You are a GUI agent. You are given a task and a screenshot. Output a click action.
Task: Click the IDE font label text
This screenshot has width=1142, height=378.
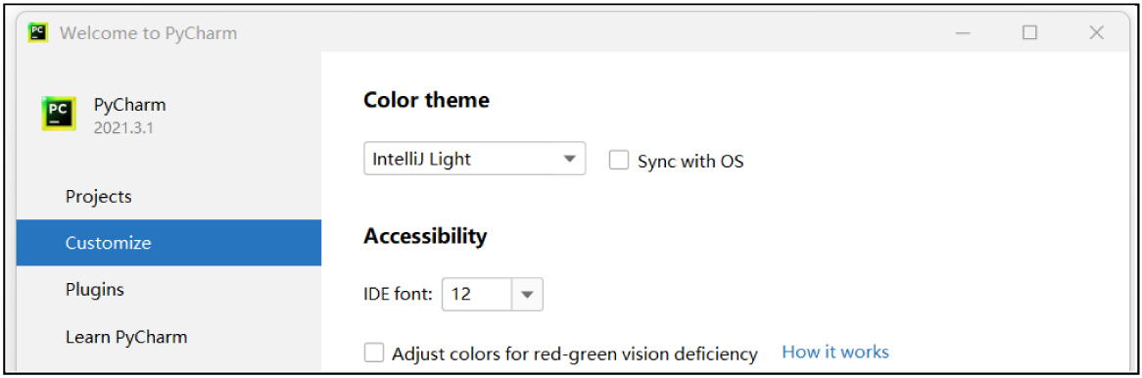coord(398,295)
